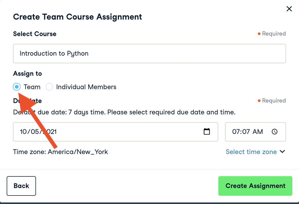This screenshot has width=299, height=204.
Task: Click the Required marker beside Select Course
Action: click(272, 34)
